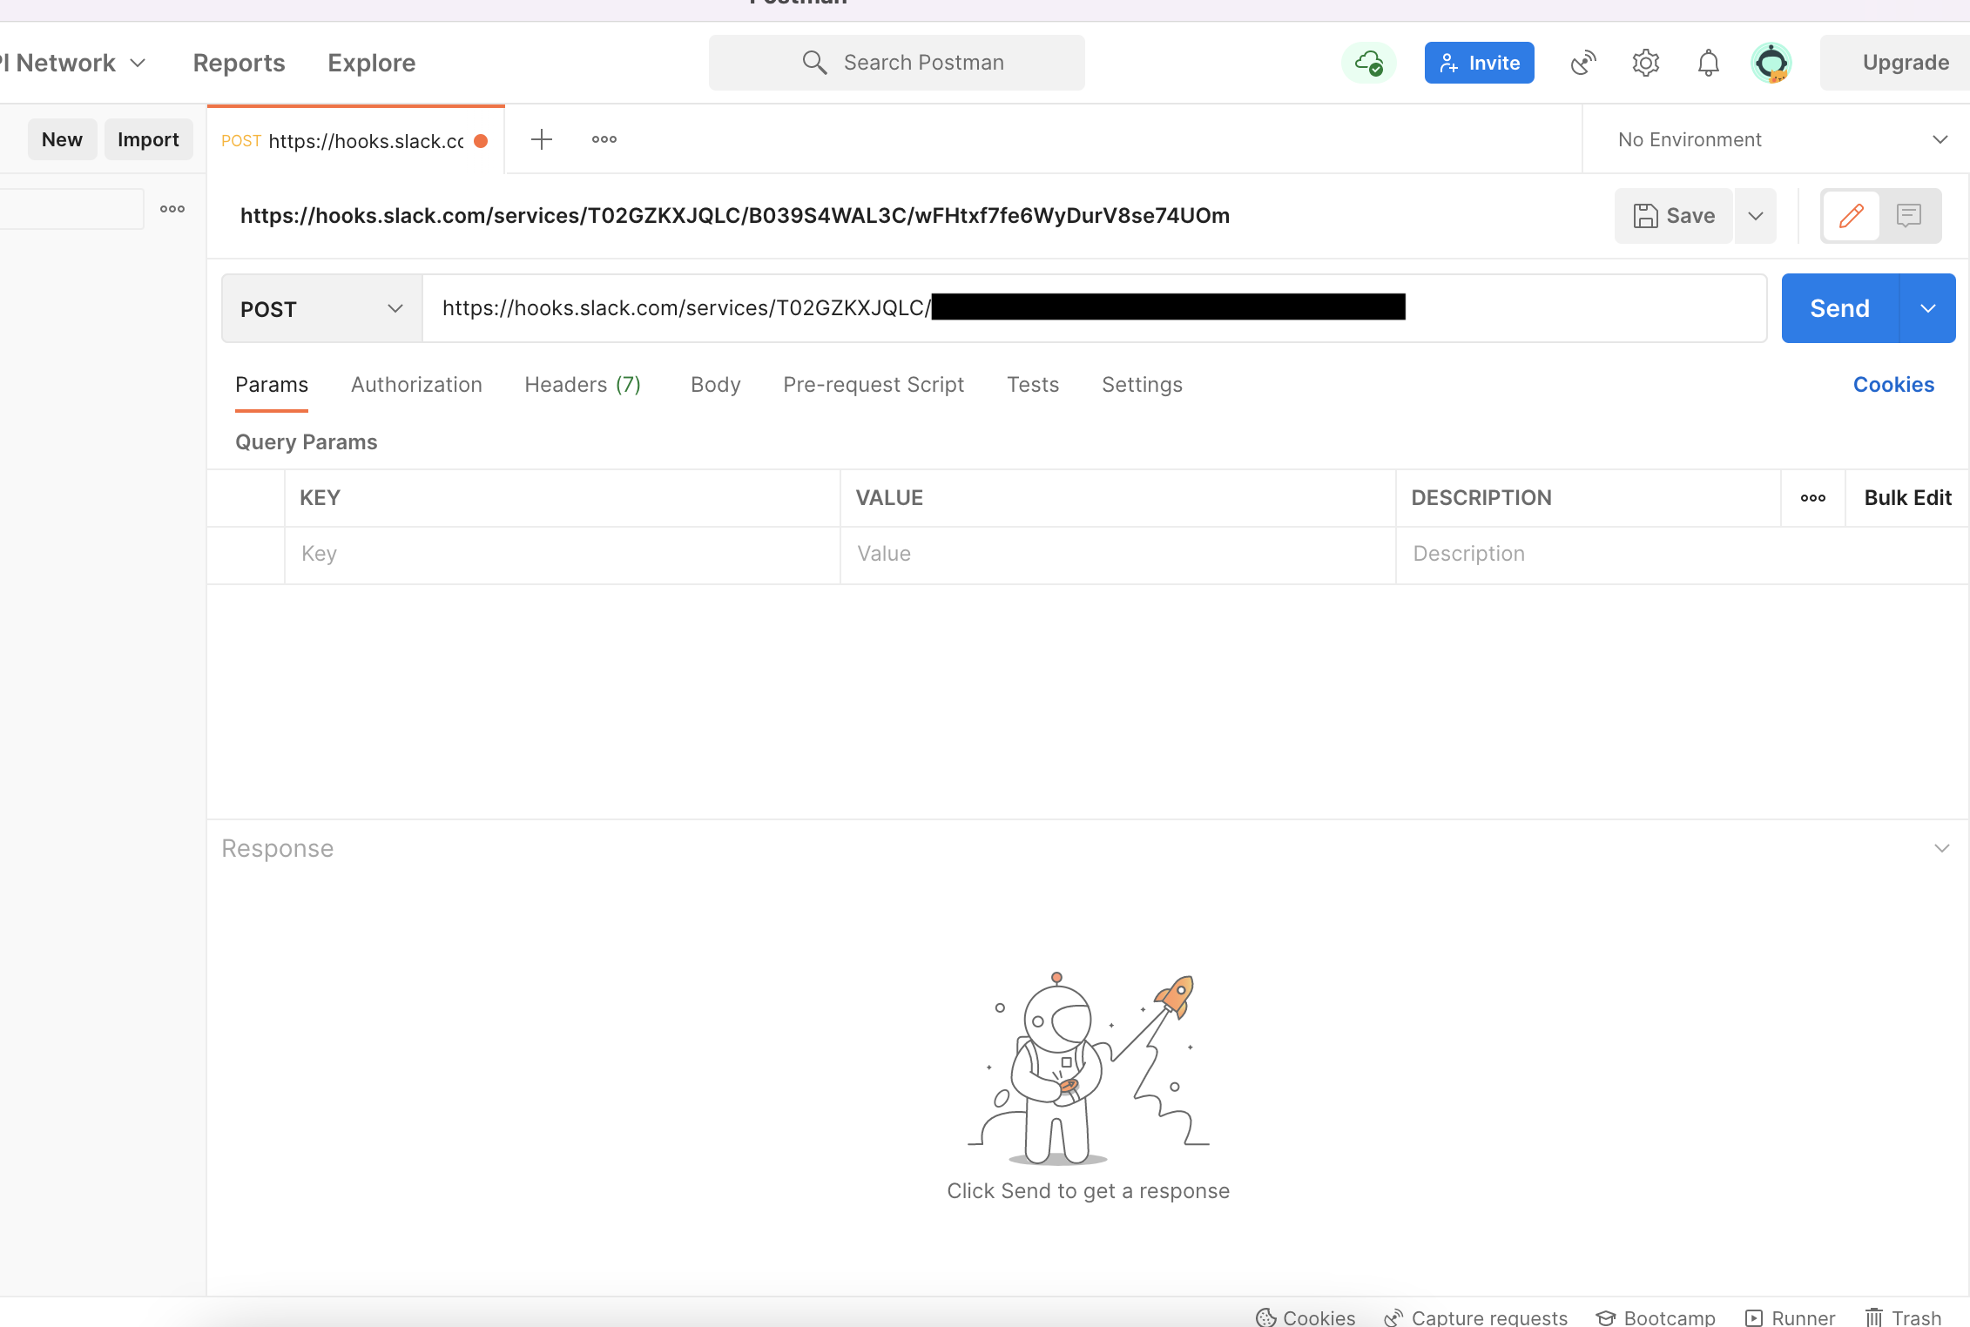
Task: Open the notifications bell
Action: [x=1709, y=63]
